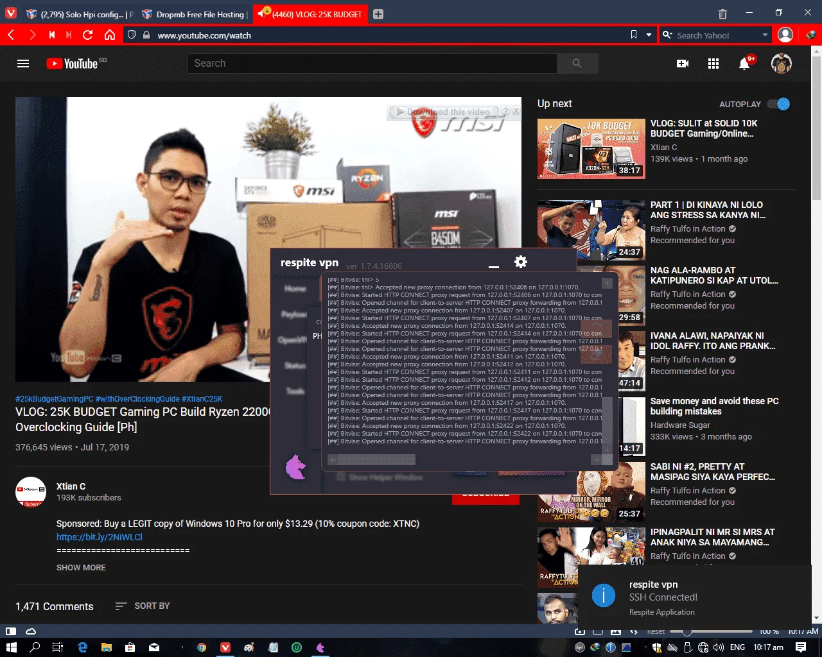Viewport: 822px width, 657px height.
Task: Select the VLOG: 25K BUDGET tab
Action: (311, 14)
